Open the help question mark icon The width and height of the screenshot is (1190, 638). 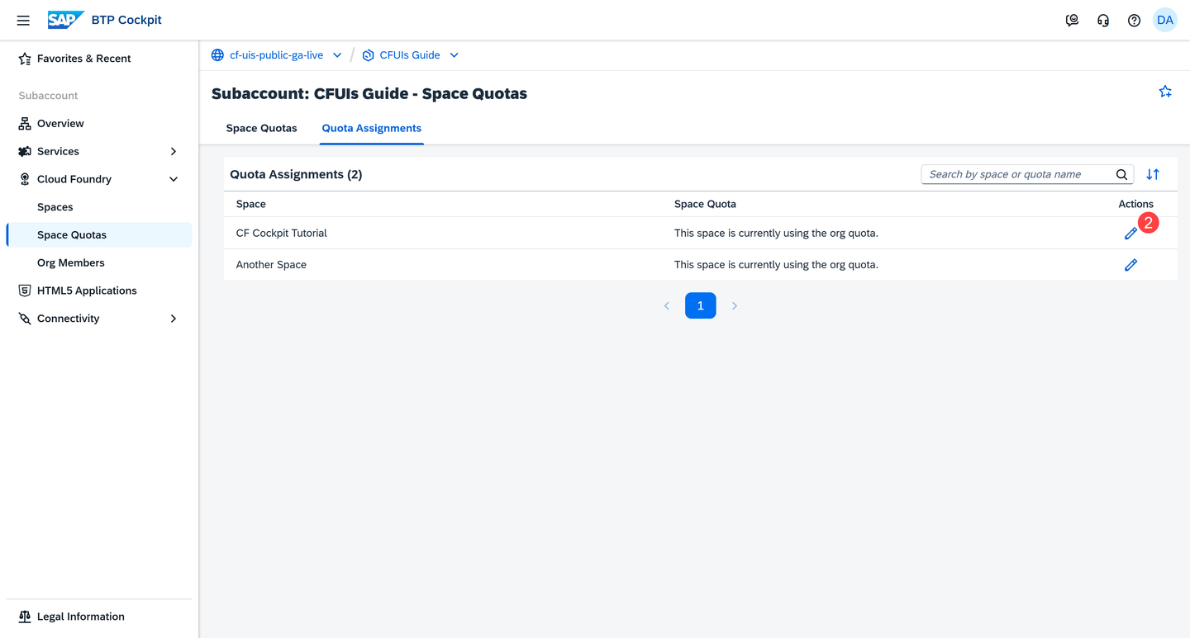pyautogui.click(x=1134, y=21)
